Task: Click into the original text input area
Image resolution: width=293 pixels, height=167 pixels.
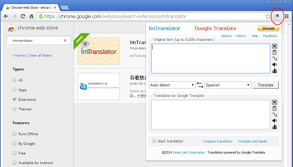Action: coord(211,58)
